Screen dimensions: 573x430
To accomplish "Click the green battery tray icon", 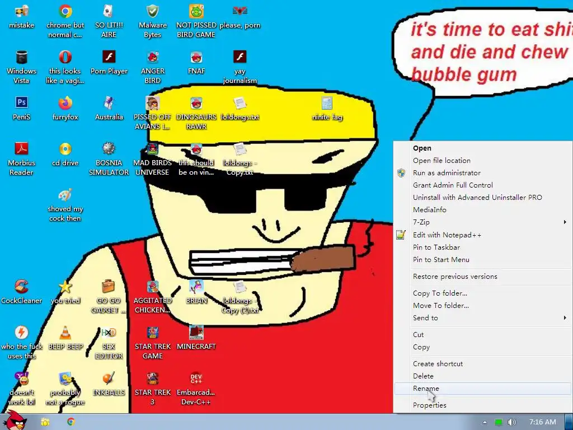I will coord(498,422).
